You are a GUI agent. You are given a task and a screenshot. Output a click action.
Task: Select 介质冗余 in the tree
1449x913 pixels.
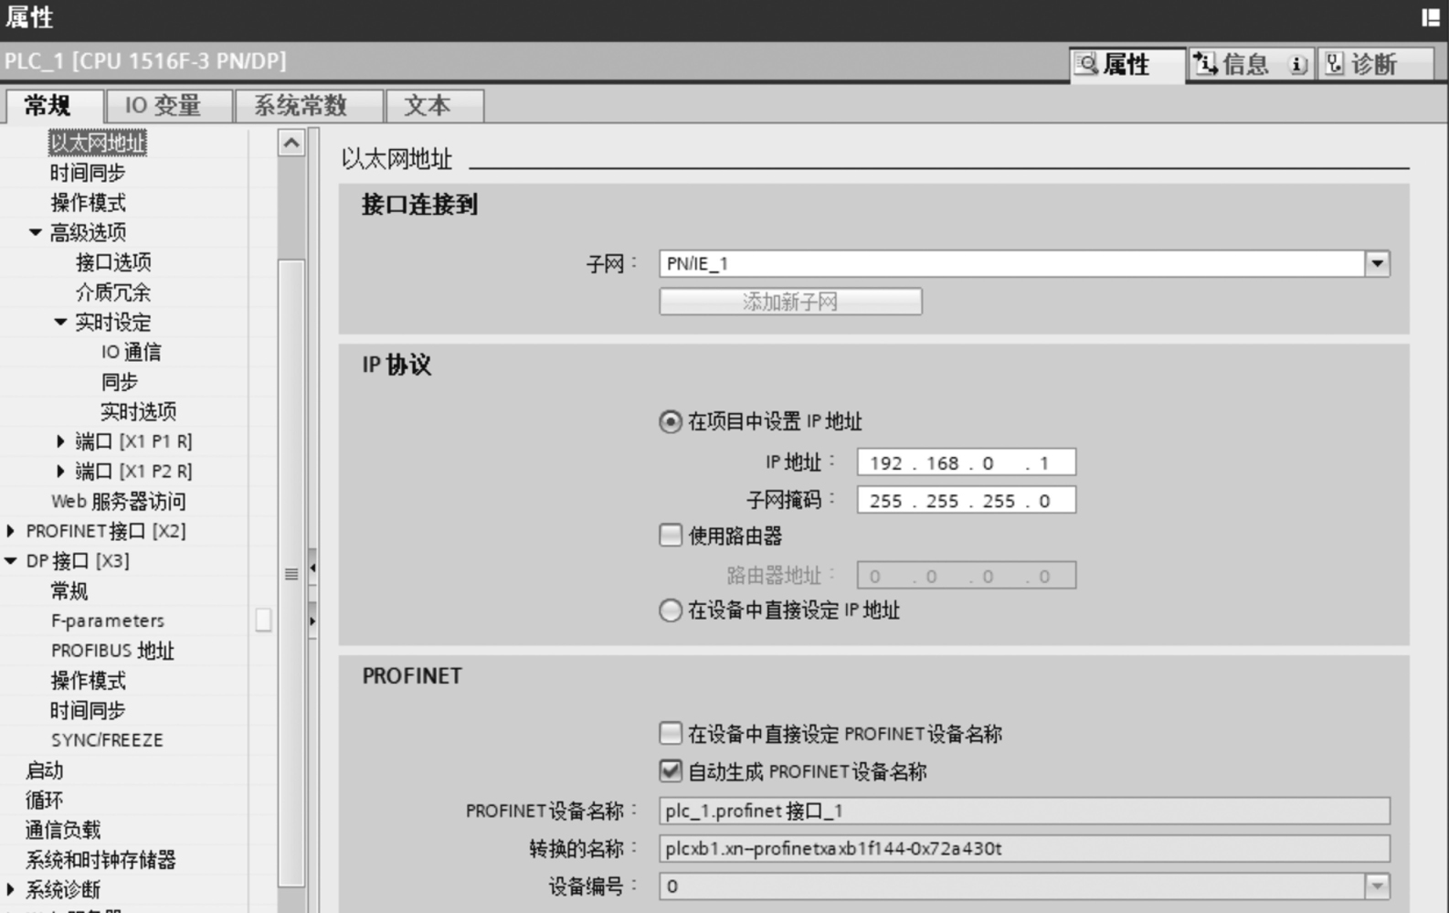coord(113,292)
